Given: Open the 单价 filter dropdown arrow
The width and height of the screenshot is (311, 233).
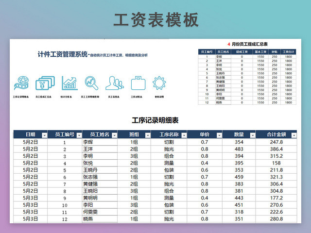Looking at the screenshot, I should click(x=218, y=135).
